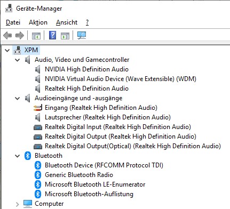Viewport: 230px width, 209px height.
Task: Click the NVIDIA Virtual Audio Device speaker icon
Action: point(37,79)
